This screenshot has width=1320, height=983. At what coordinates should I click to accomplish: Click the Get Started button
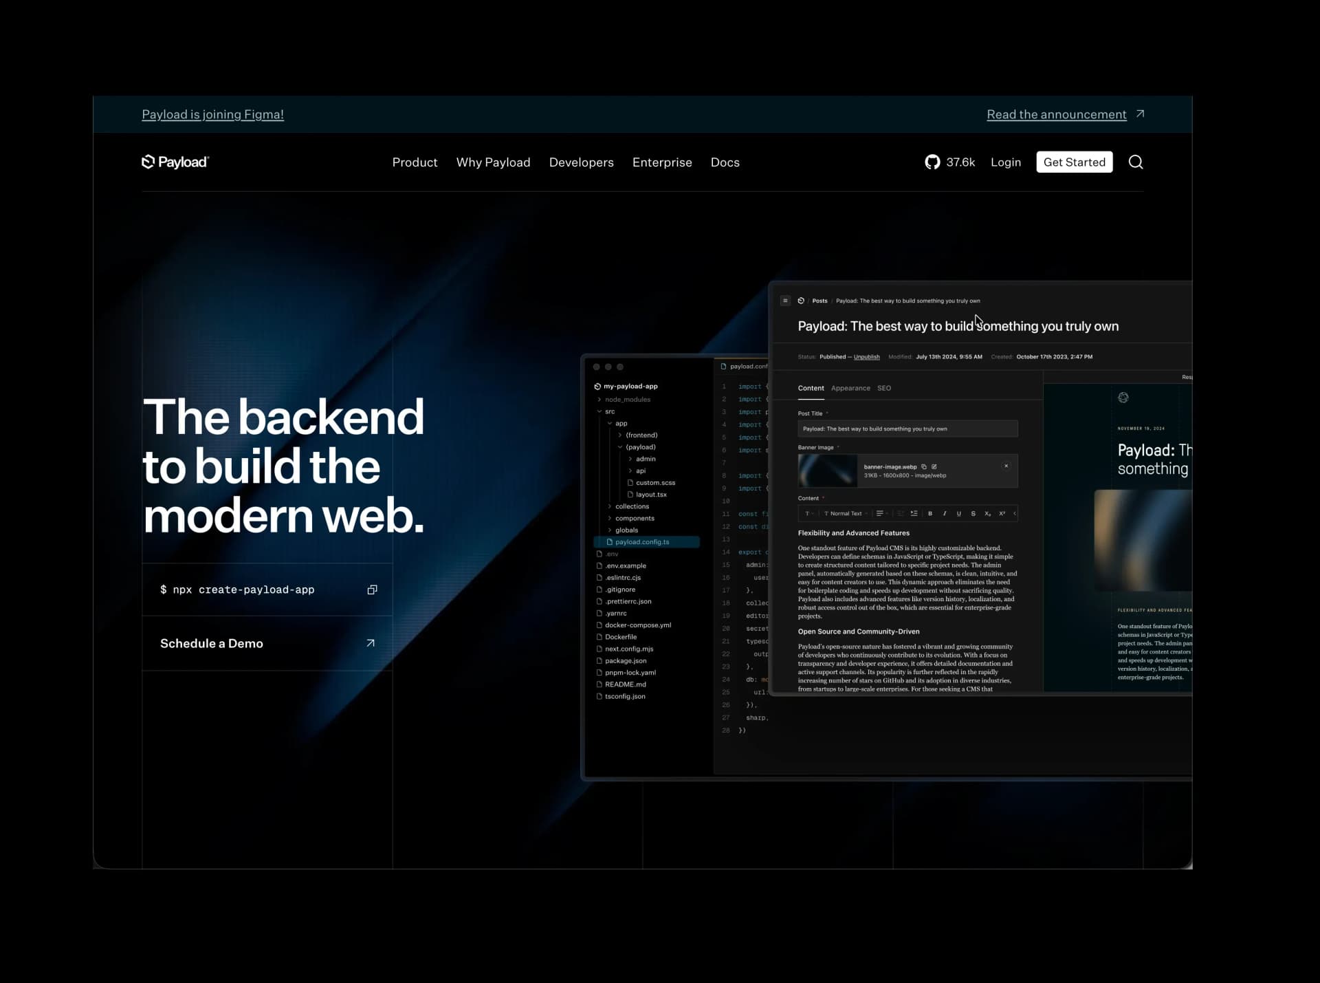1074,162
